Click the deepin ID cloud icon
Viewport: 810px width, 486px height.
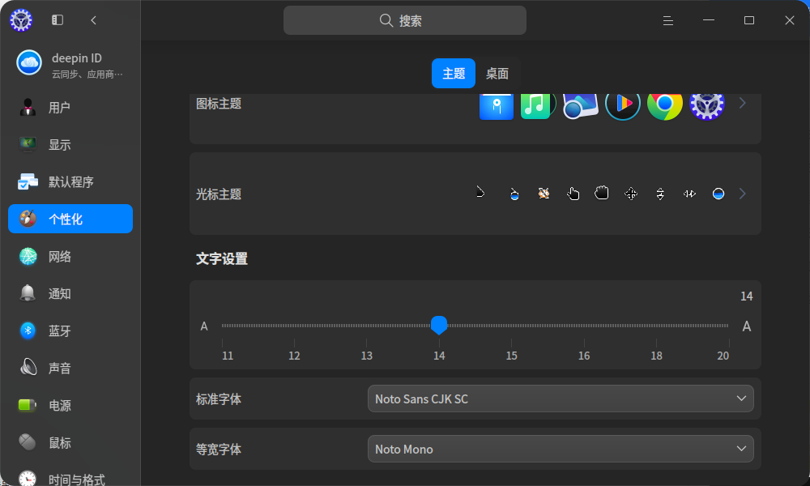point(29,63)
